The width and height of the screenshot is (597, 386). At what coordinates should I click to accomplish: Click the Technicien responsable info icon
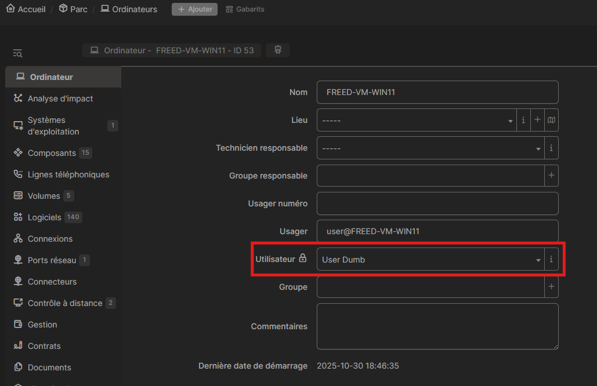[x=551, y=148]
